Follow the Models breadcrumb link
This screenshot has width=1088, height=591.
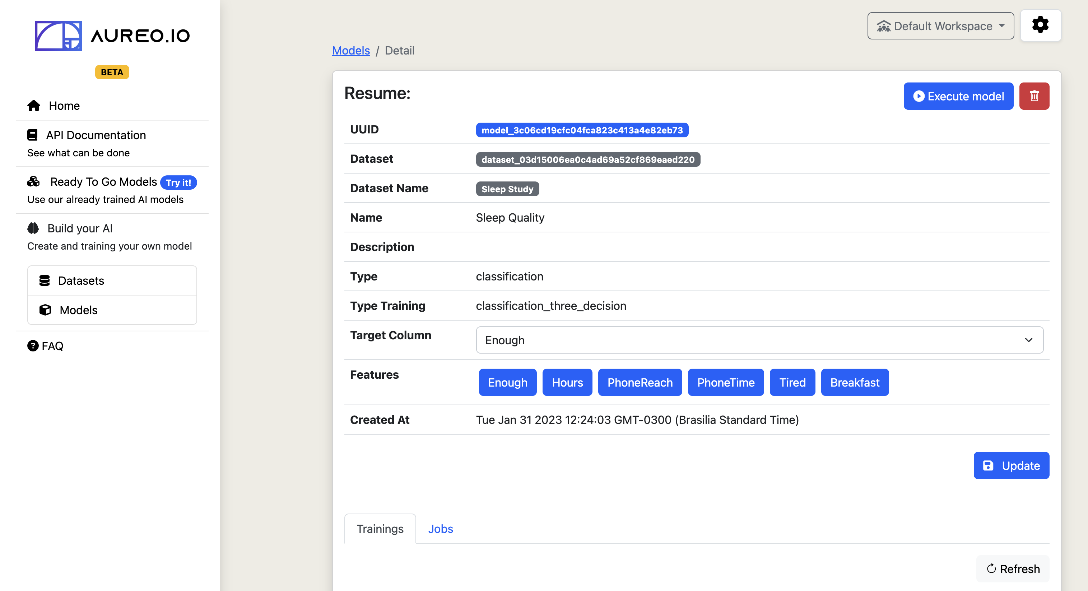[x=350, y=51]
